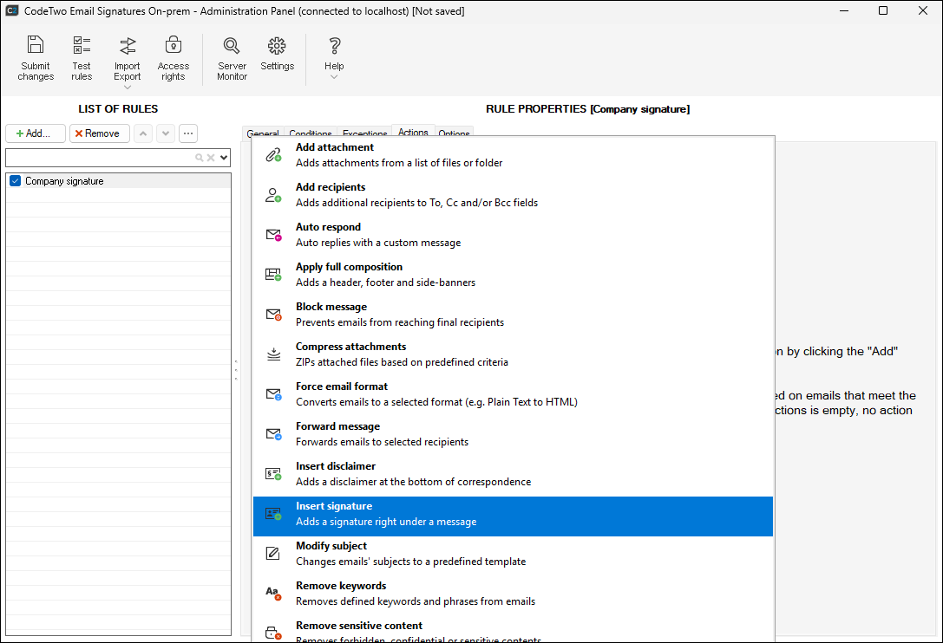Click the more options ellipsis button
Viewport: 943px width, 643px height.
pyautogui.click(x=188, y=133)
